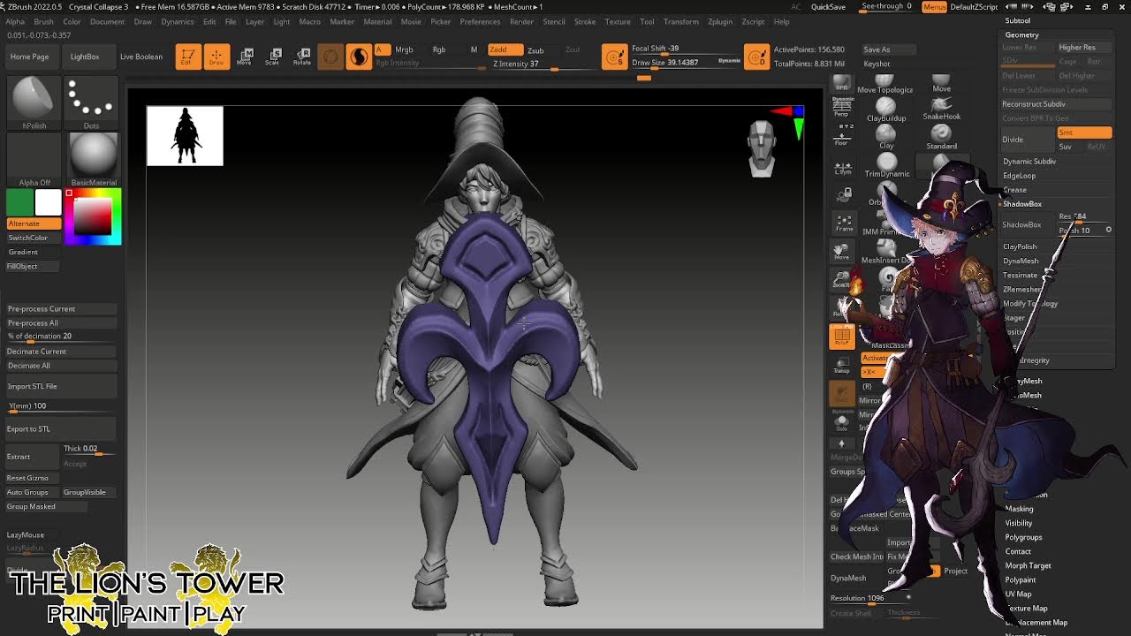Expand the EdgeLoop section
The image size is (1131, 636).
pos(1019,176)
